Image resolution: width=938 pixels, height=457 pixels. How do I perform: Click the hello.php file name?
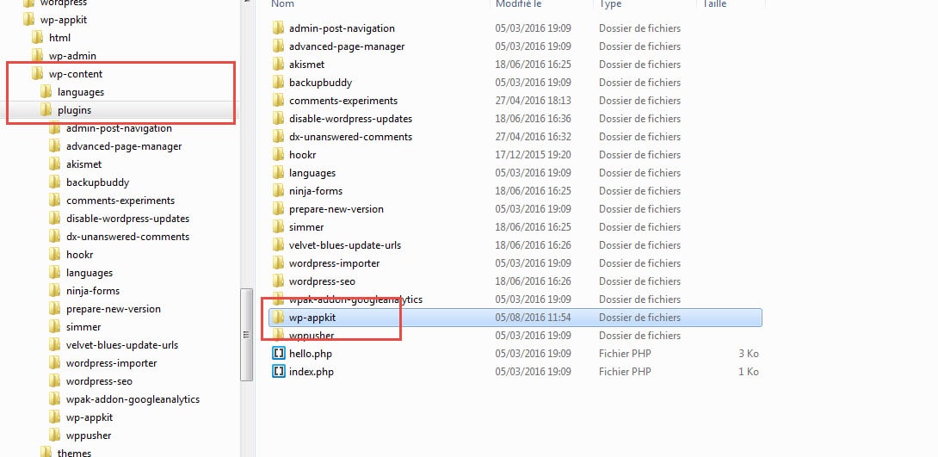(x=311, y=354)
